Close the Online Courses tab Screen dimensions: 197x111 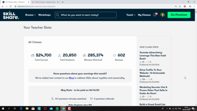click(58, 2)
